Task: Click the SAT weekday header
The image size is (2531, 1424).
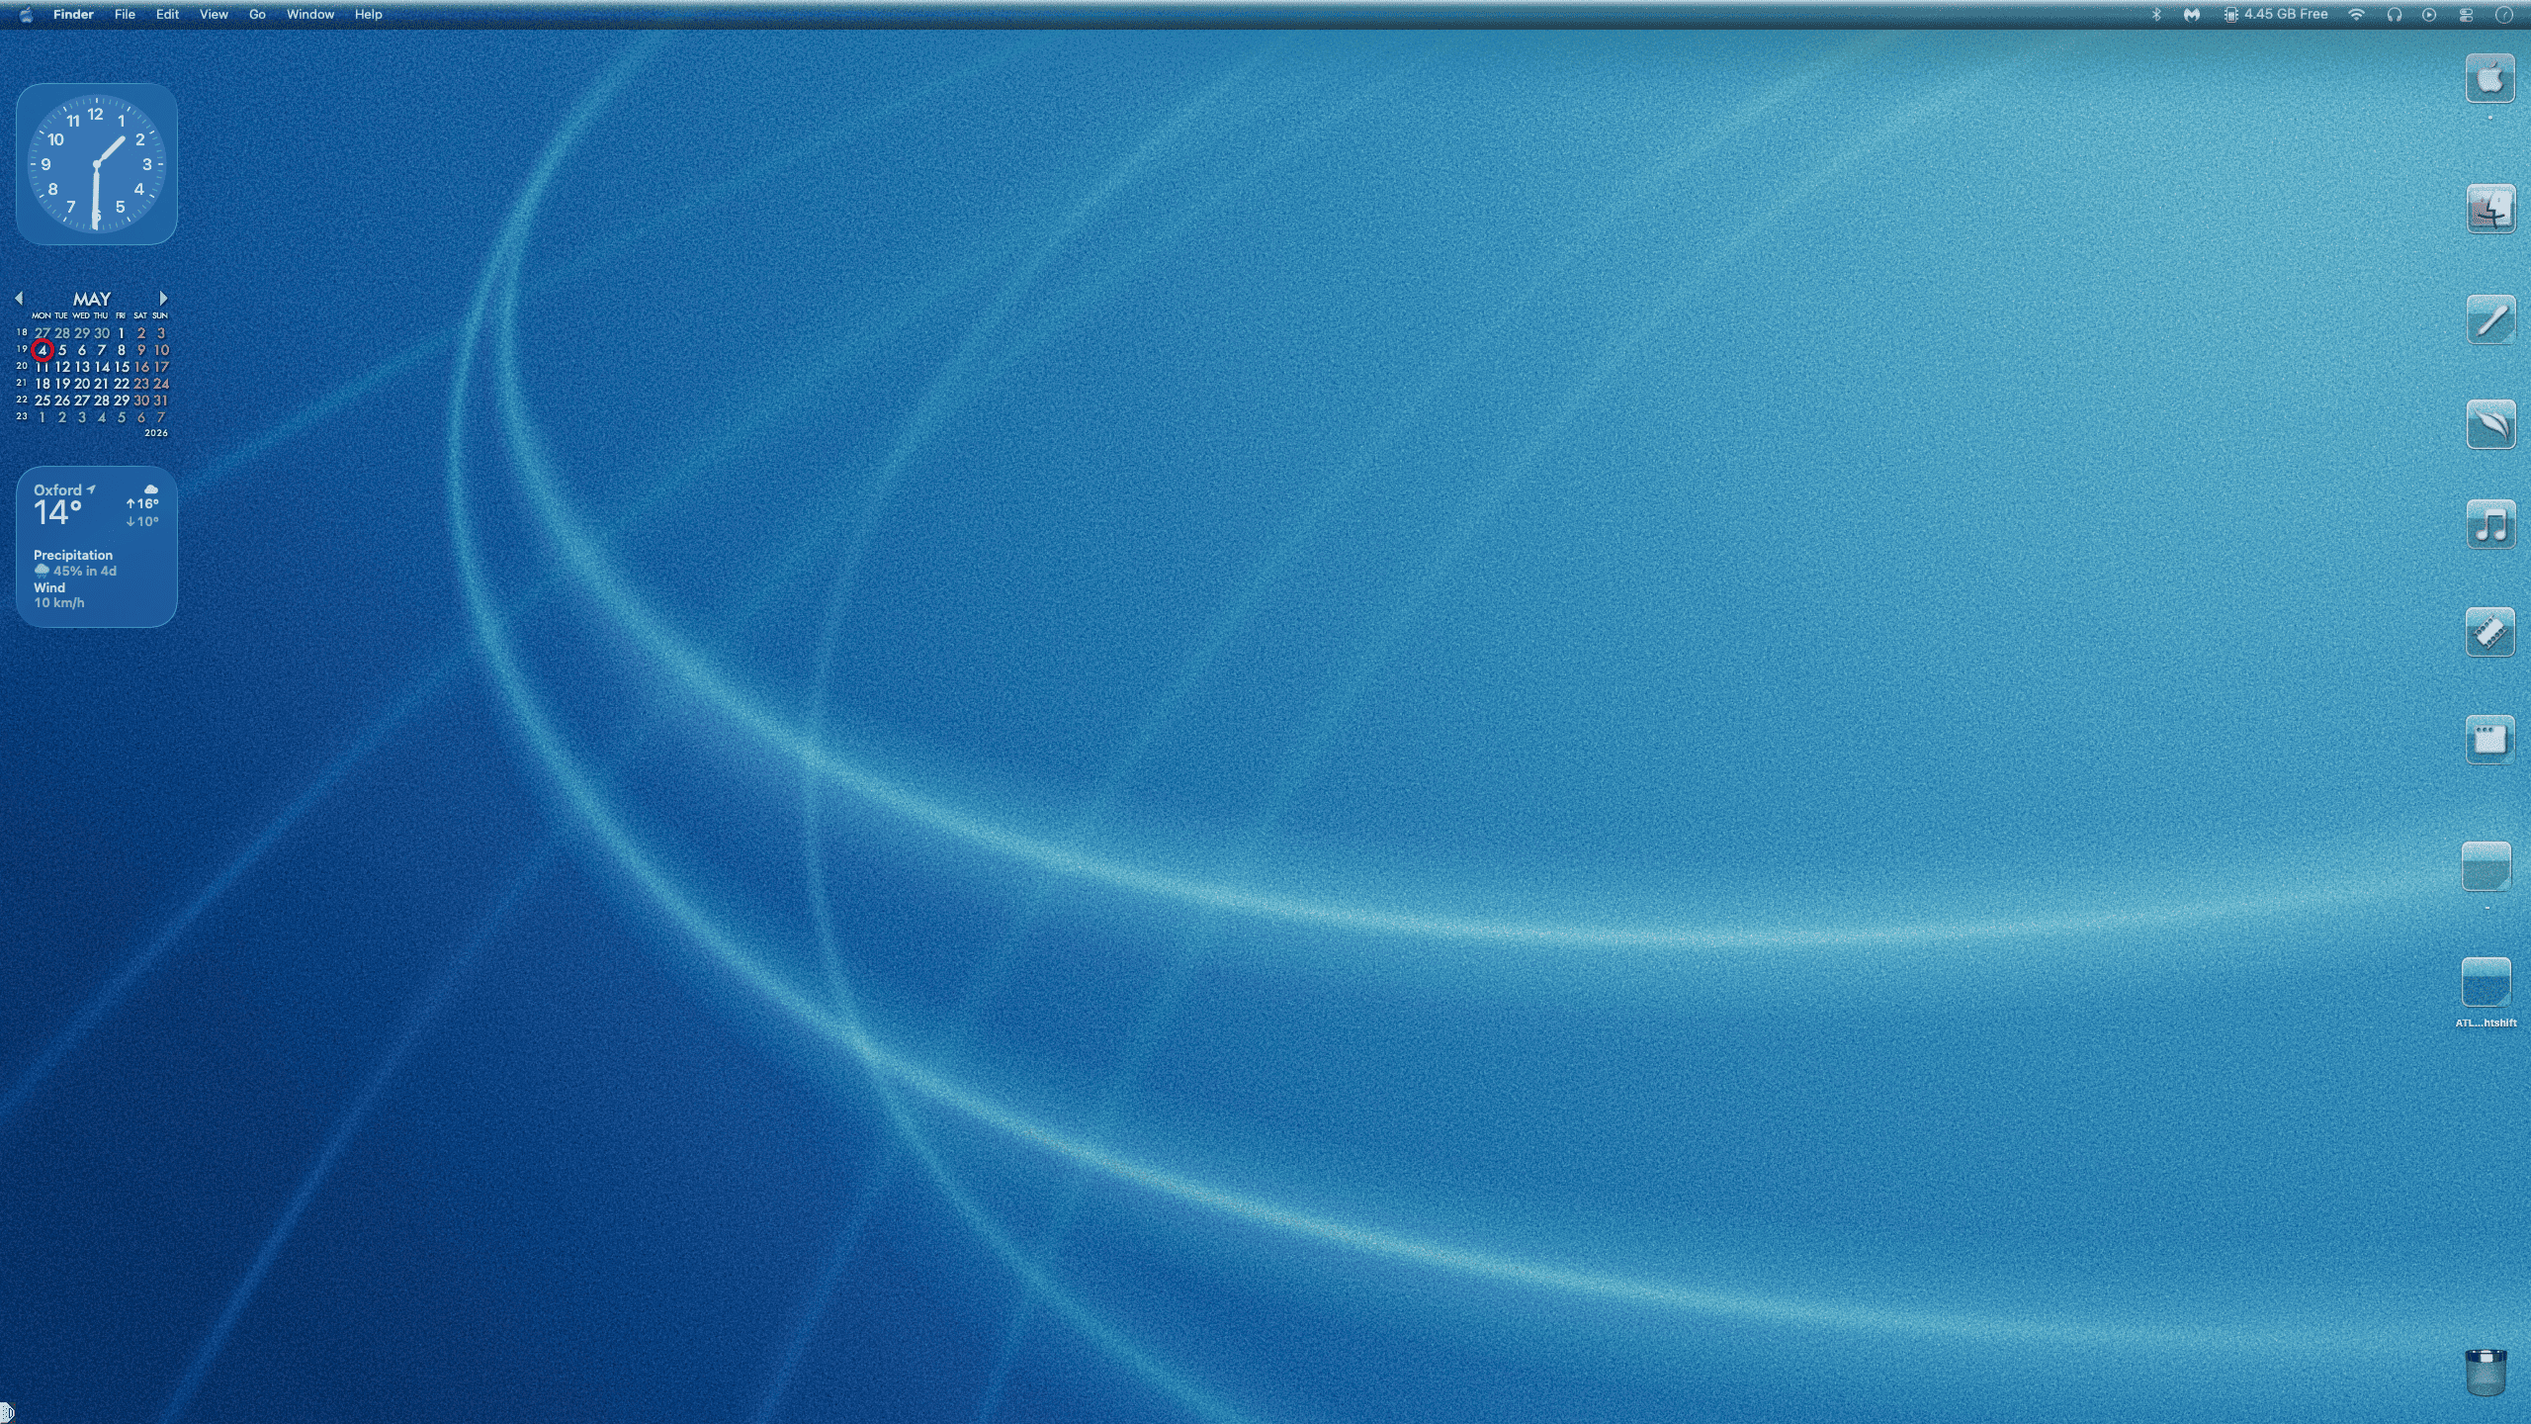Action: tap(140, 316)
